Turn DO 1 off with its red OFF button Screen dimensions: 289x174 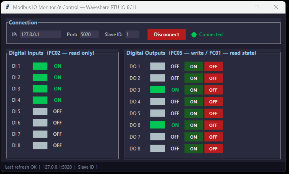[213, 66]
